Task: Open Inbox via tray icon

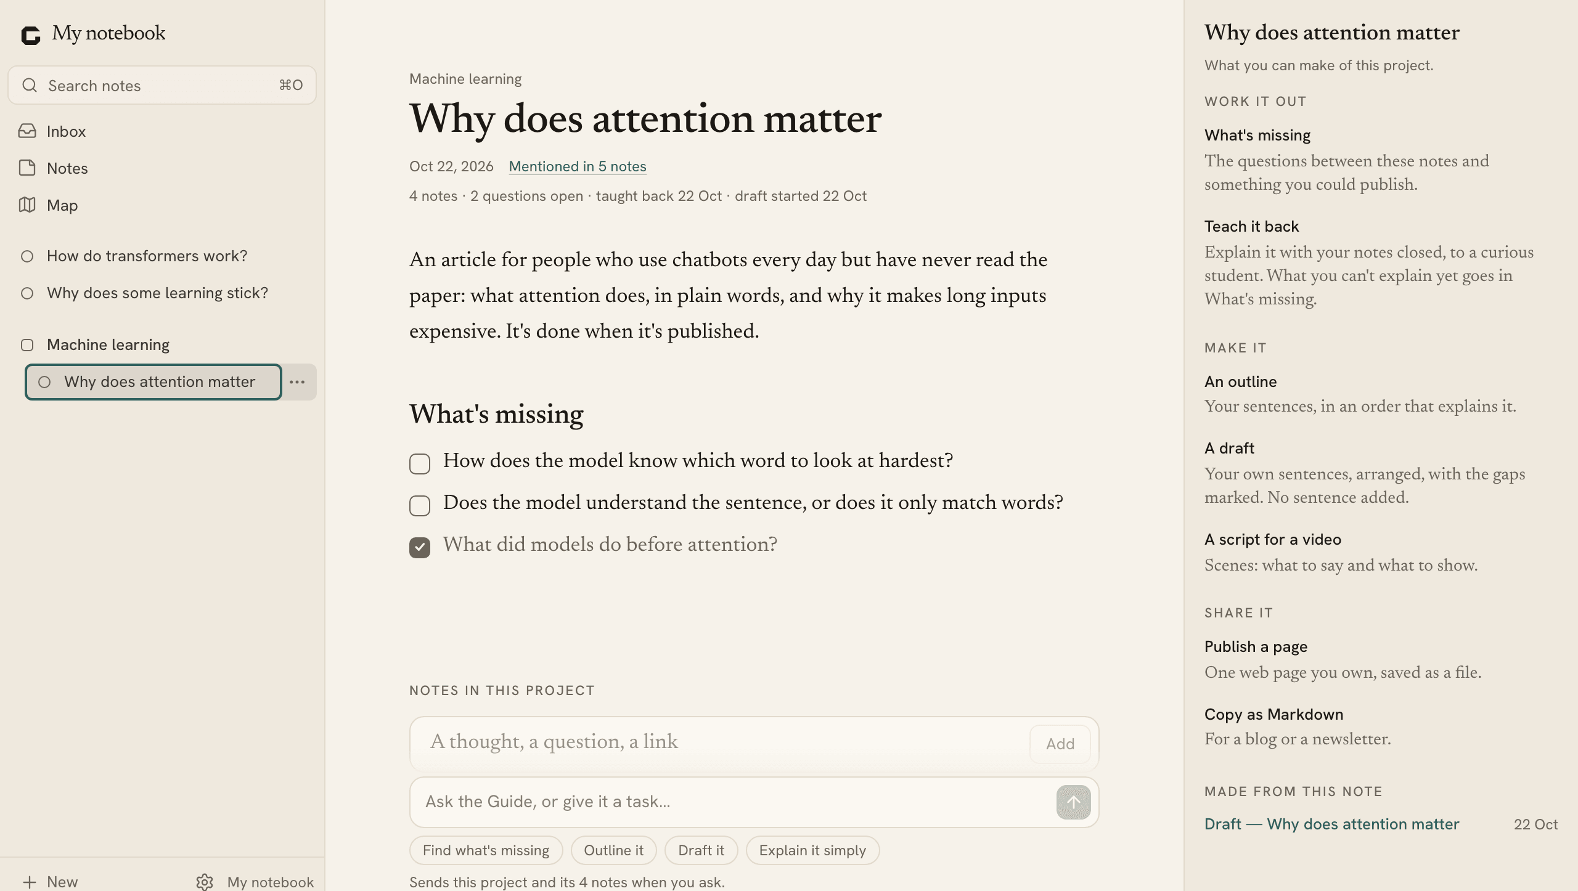Action: click(x=27, y=131)
